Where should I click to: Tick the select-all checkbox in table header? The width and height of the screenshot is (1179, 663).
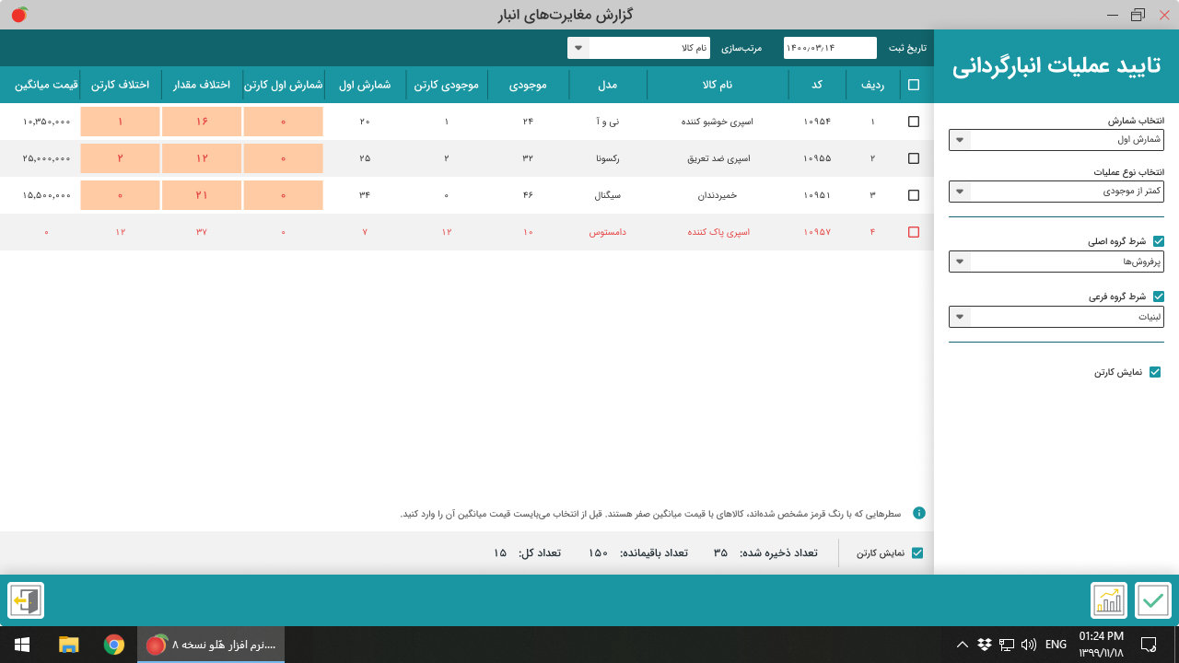(914, 85)
